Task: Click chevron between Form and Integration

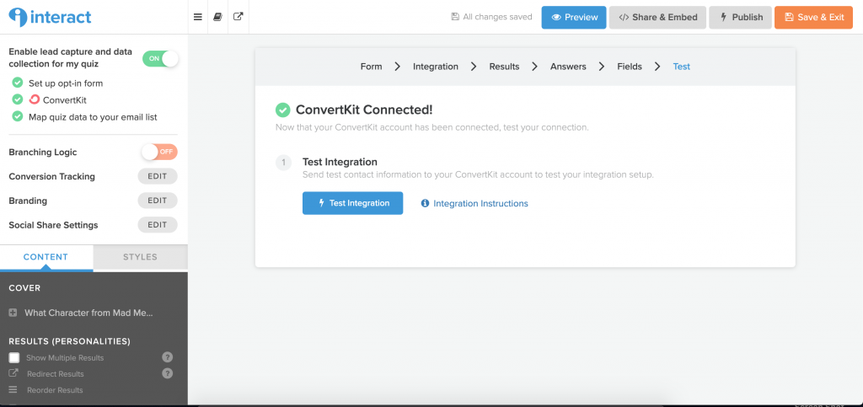Action: click(398, 67)
